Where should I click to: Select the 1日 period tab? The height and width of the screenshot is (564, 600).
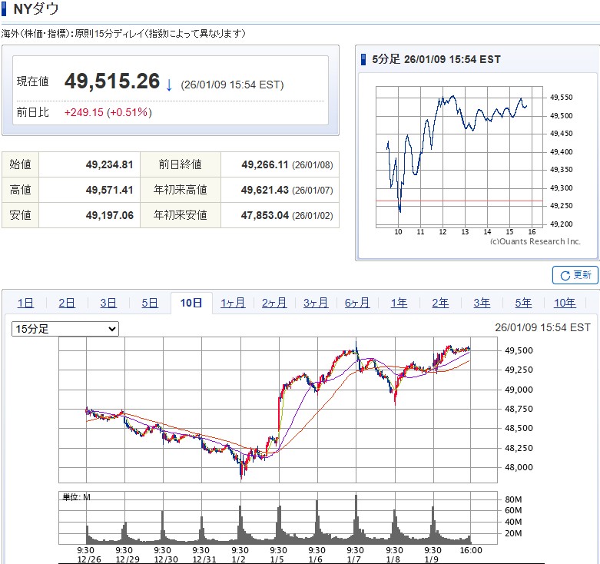click(25, 303)
